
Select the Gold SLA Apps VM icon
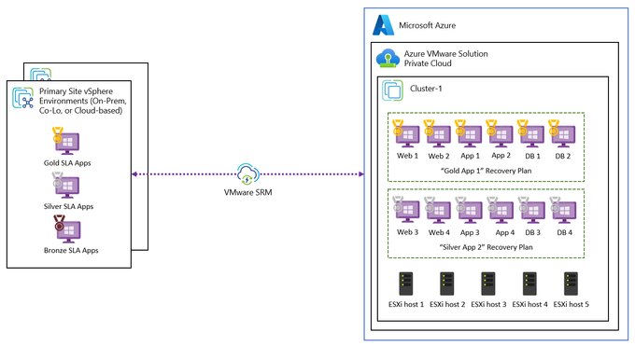66,141
